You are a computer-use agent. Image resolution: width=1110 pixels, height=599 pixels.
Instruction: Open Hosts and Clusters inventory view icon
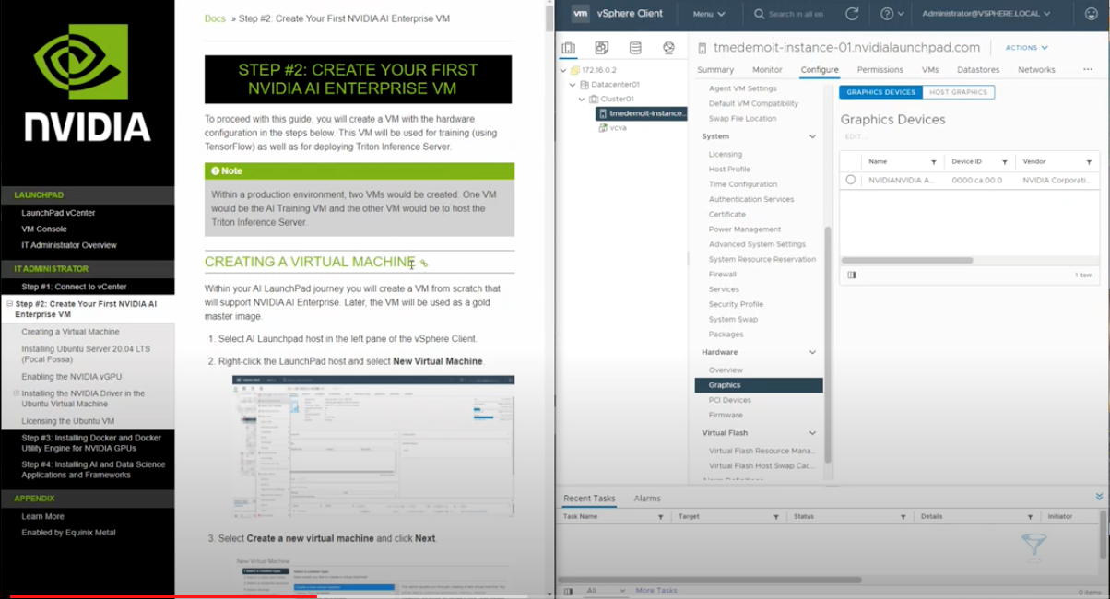(569, 48)
